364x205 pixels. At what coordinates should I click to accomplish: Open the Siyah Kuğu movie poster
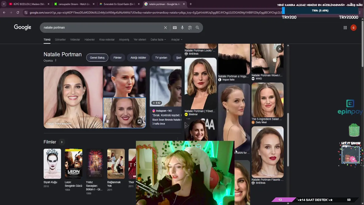click(52, 164)
